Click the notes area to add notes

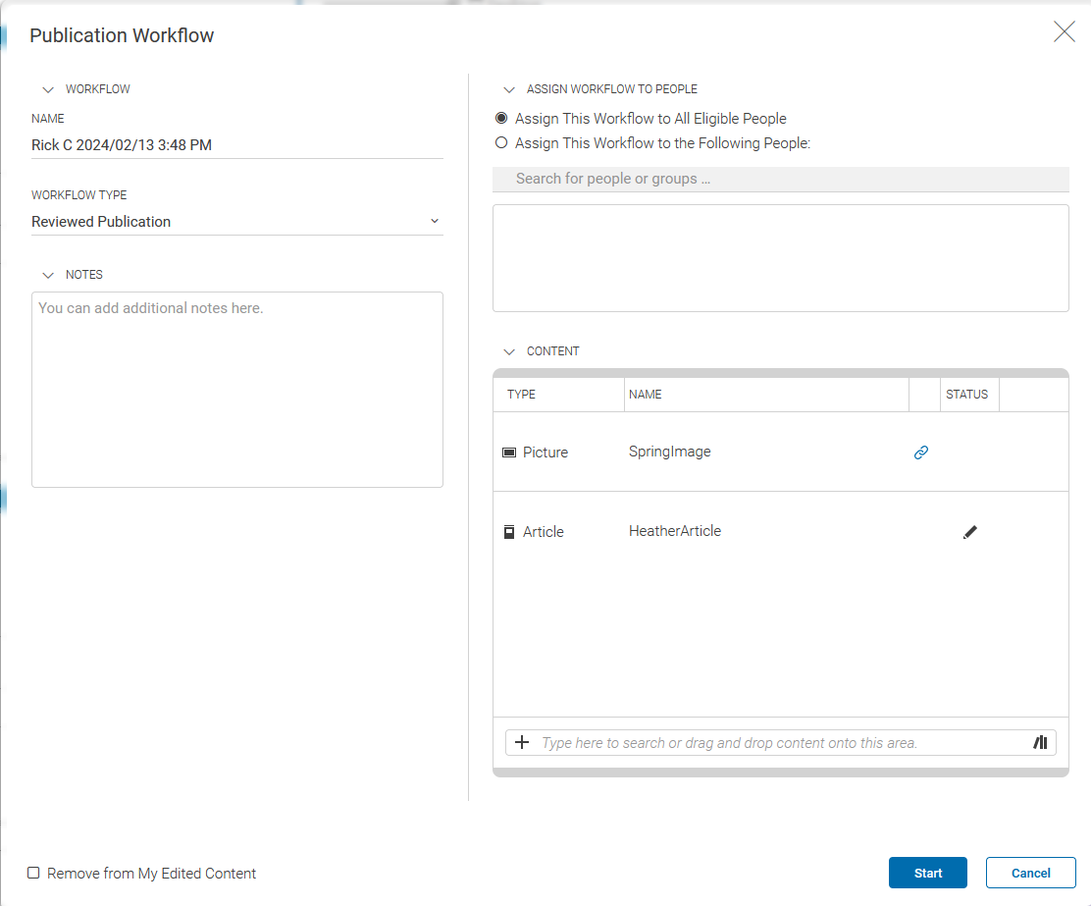(237, 389)
